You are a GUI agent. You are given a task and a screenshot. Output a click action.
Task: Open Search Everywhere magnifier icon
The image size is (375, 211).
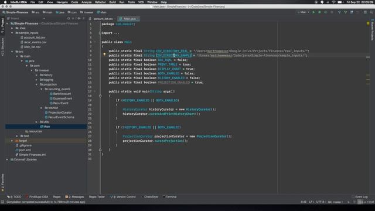click(x=371, y=12)
